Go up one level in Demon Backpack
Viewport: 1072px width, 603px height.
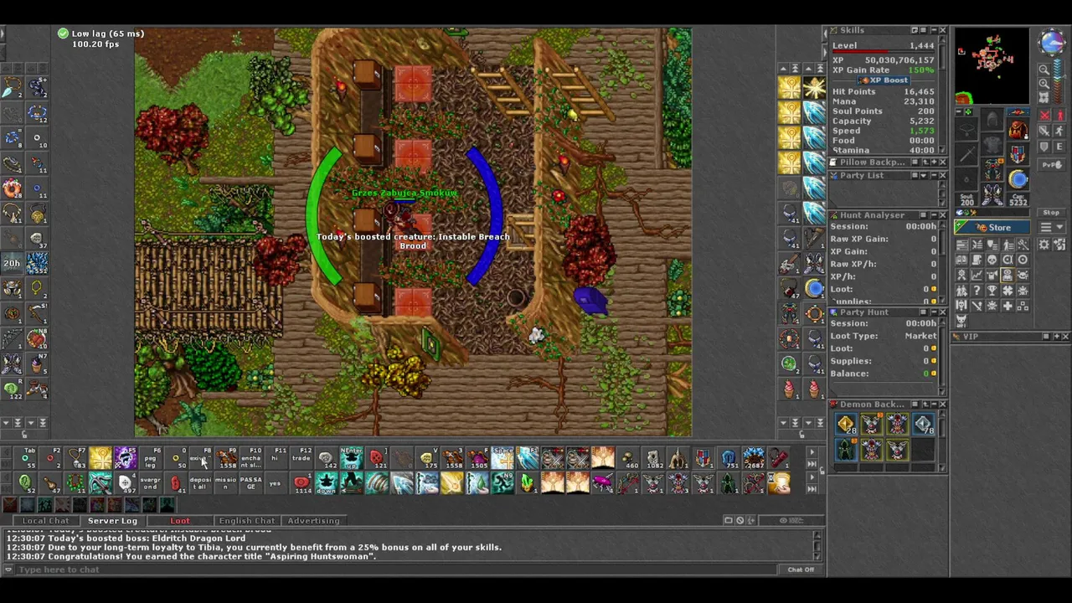click(x=925, y=405)
